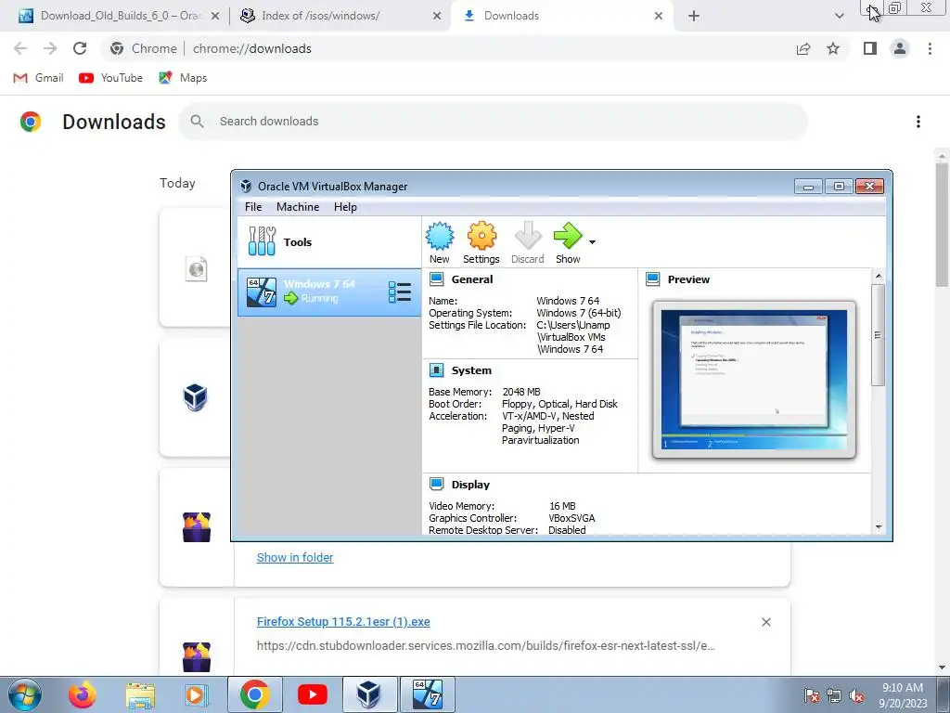The width and height of the screenshot is (950, 713).
Task: Select Tools in the VirtualBox sidebar
Action: pyautogui.click(x=329, y=242)
